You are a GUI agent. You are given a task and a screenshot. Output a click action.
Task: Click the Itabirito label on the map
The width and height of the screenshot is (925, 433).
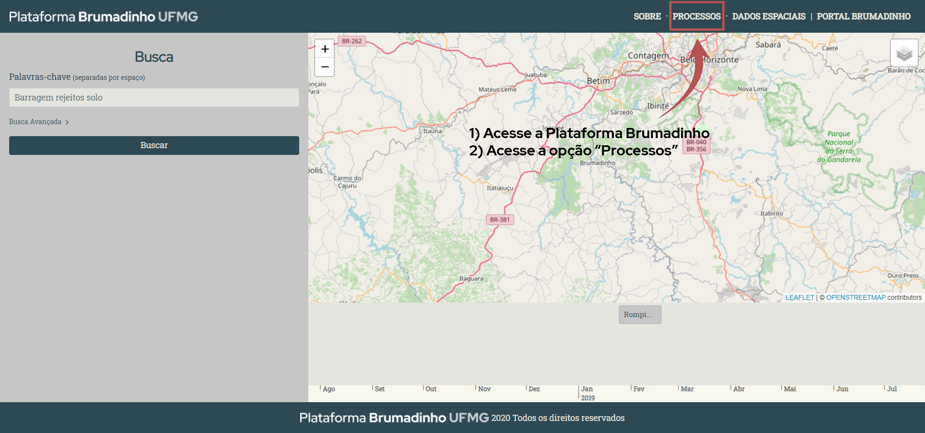point(772,213)
